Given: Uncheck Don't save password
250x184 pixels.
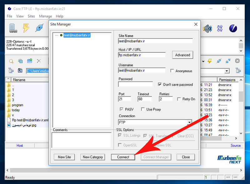Looking at the screenshot, I should point(160,84).
